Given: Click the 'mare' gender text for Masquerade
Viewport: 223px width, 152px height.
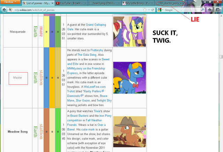Looking at the screenshot, I should coord(41,32).
